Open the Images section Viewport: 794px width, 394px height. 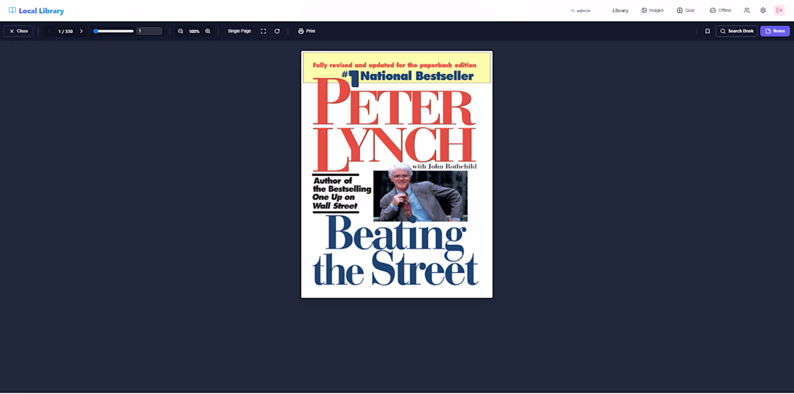(x=653, y=11)
